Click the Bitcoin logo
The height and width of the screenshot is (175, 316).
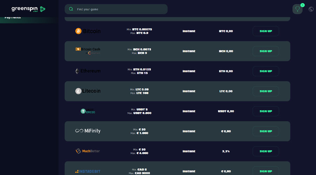tap(88, 31)
